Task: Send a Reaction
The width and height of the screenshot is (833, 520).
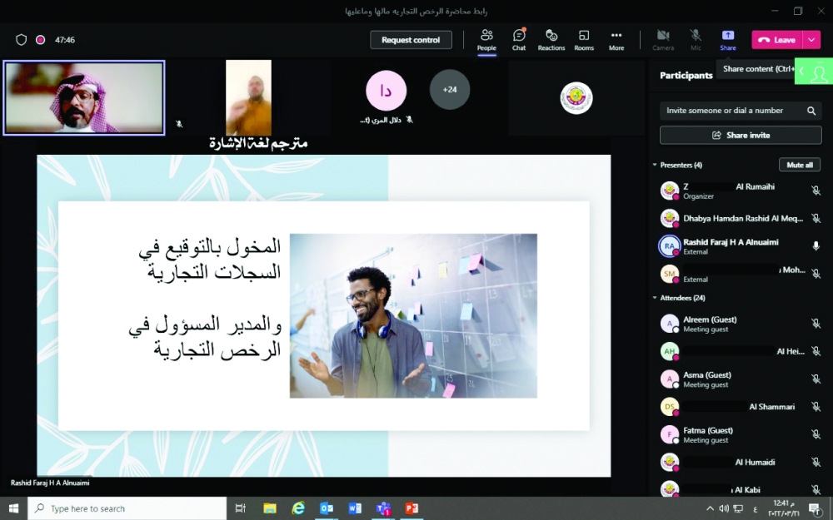Action: click(551, 39)
